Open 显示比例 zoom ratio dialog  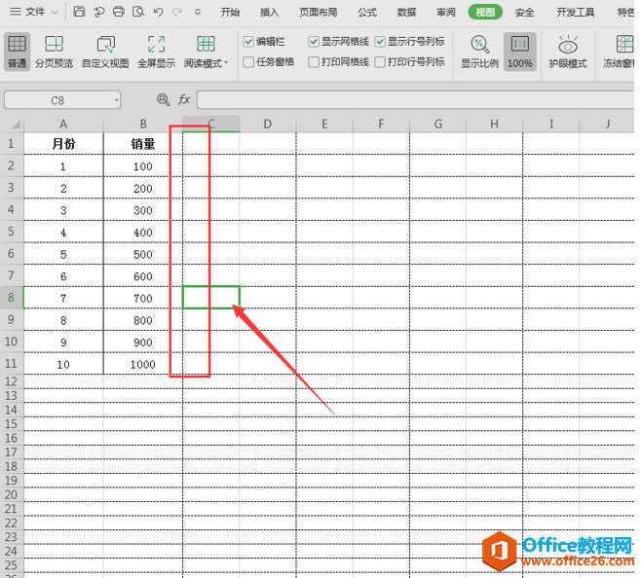pos(479,51)
